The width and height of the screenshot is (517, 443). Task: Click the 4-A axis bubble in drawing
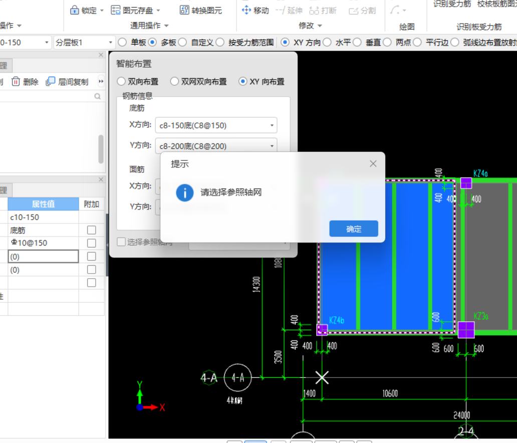238,377
